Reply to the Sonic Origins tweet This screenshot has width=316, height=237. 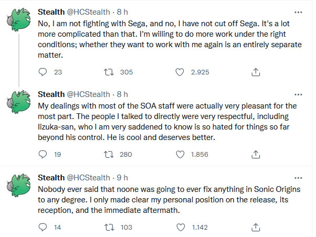tap(43, 228)
